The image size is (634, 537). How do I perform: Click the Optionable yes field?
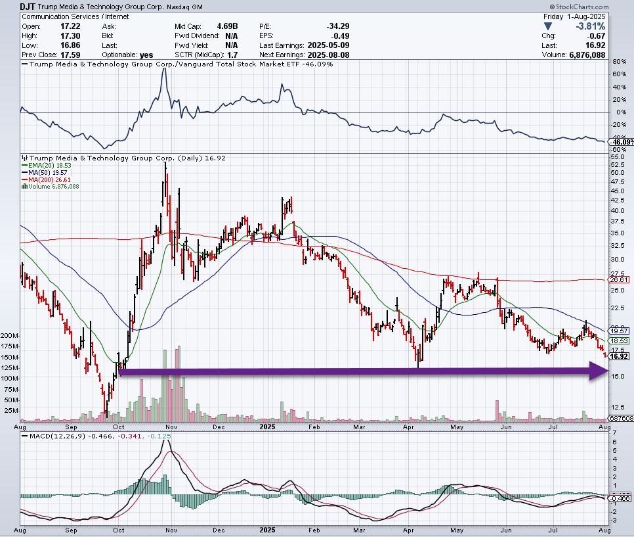tap(127, 55)
